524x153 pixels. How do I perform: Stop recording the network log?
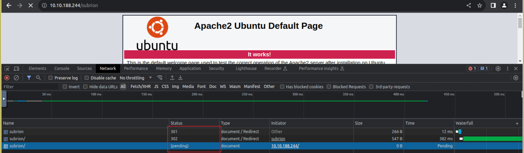[x=7, y=78]
